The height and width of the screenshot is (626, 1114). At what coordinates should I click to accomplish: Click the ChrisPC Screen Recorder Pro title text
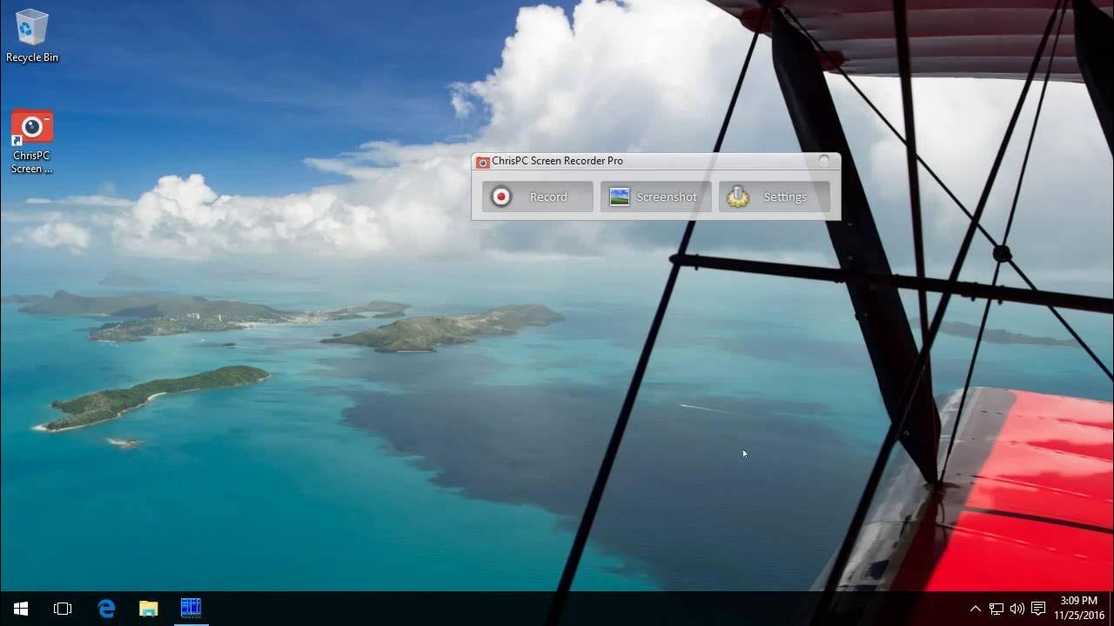[557, 161]
